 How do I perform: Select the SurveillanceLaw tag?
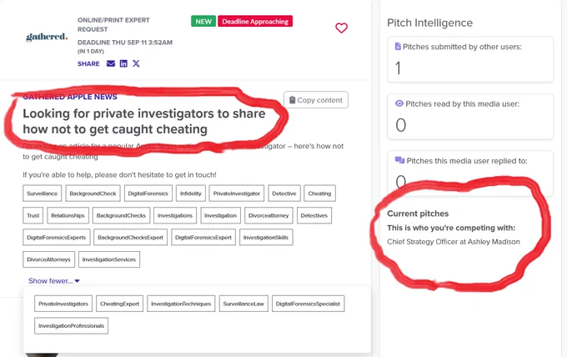243,304
